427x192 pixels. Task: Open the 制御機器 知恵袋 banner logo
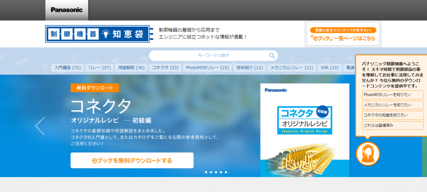(x=98, y=34)
